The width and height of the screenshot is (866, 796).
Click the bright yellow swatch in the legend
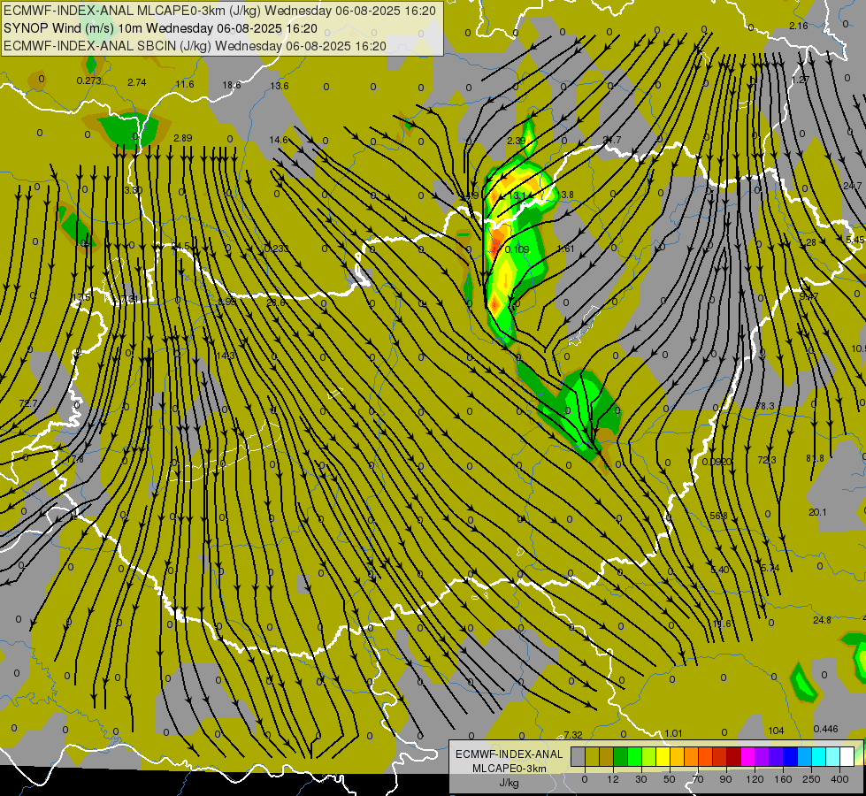[x=663, y=756]
